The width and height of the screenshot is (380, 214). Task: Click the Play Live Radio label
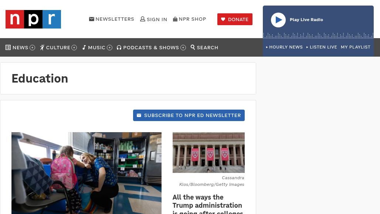click(x=306, y=20)
